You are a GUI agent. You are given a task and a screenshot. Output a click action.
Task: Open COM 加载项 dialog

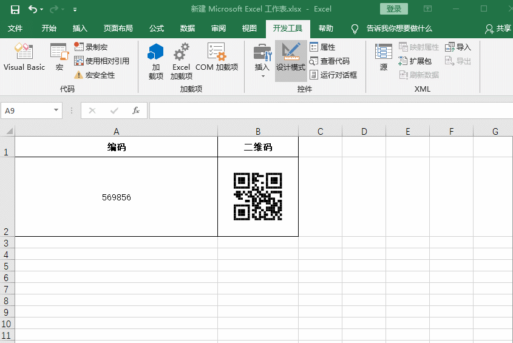(x=217, y=57)
